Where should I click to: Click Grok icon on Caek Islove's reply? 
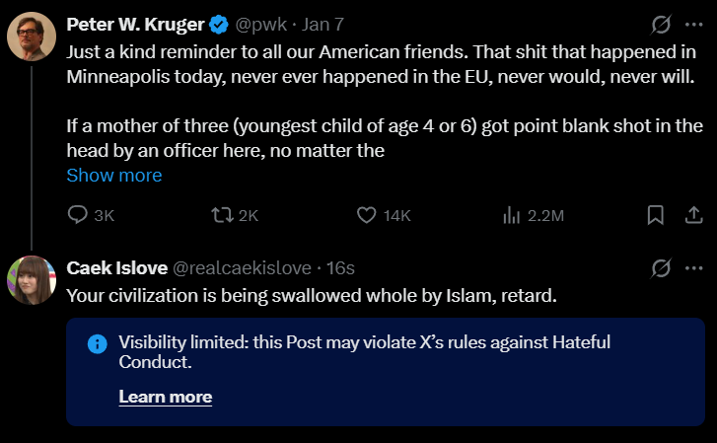662,268
